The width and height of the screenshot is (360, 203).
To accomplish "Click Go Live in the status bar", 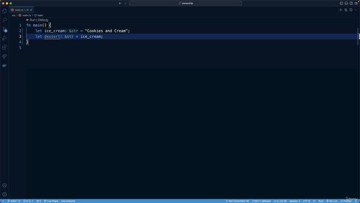I will coord(332,201).
